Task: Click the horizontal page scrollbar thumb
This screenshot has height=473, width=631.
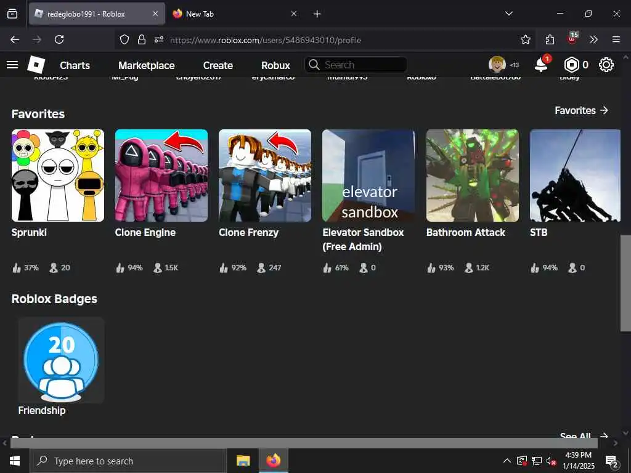Action: coord(304,443)
